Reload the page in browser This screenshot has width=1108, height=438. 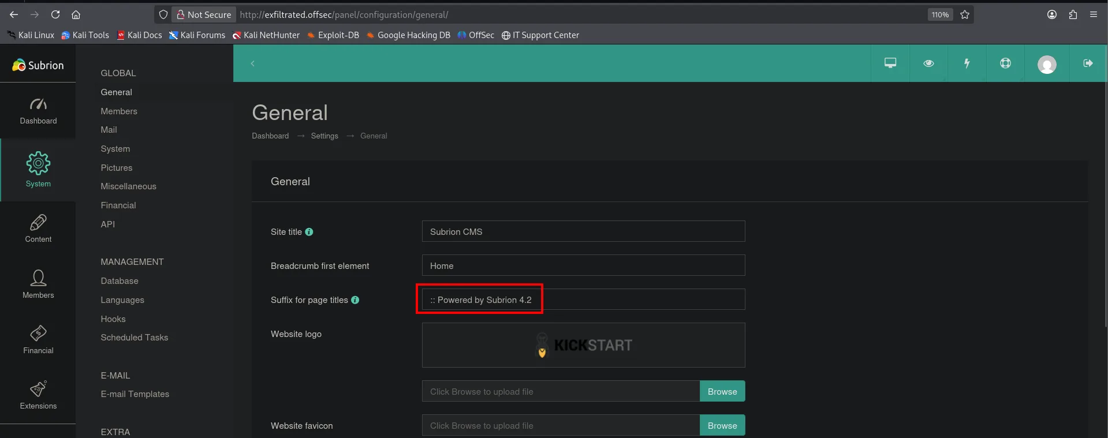tap(55, 14)
